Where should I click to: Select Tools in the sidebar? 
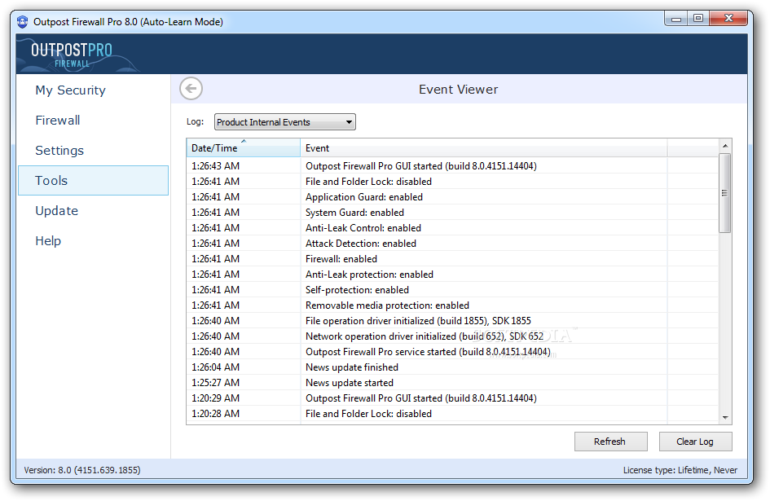(94, 180)
